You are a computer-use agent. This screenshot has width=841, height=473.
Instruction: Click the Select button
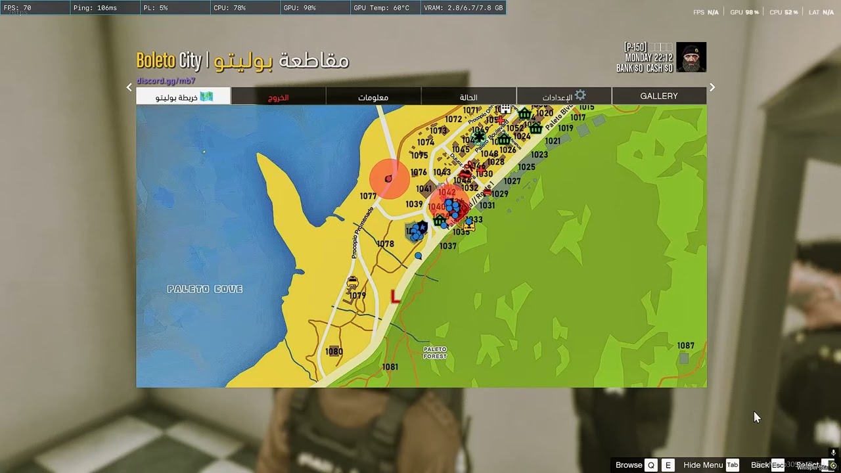coord(817,465)
